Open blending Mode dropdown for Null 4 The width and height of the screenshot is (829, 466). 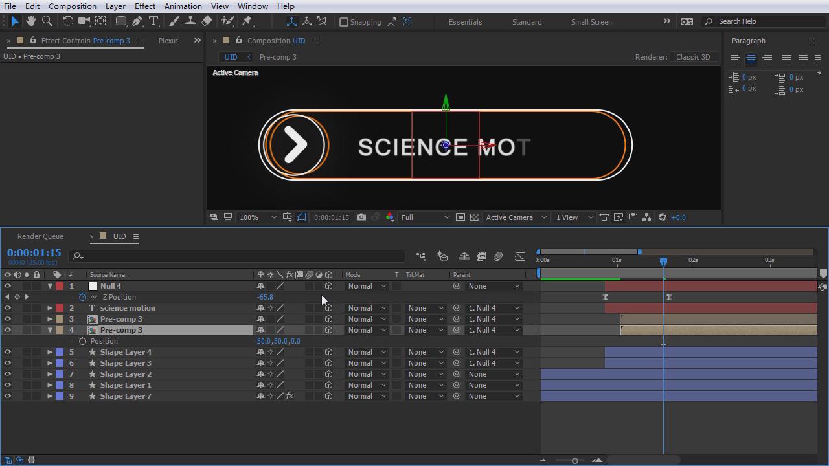coord(367,286)
